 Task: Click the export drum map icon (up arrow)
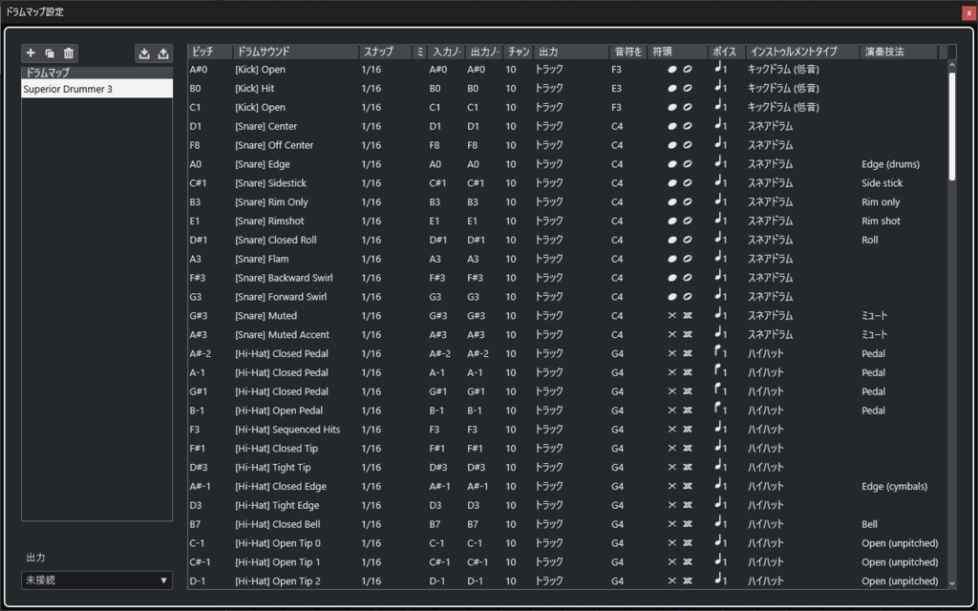(163, 53)
